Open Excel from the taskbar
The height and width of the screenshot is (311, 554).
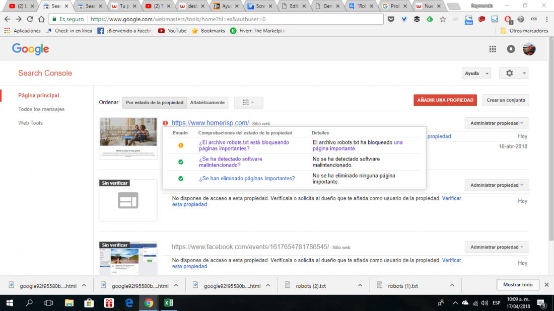click(x=169, y=303)
